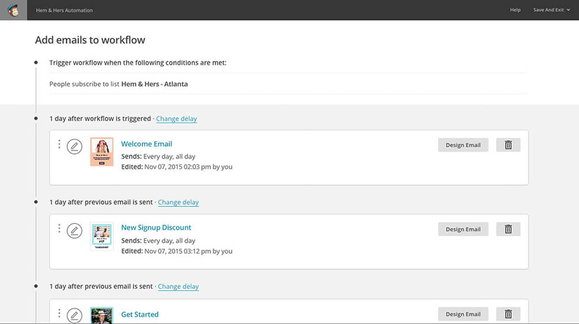Delete the Welcome Email with trash icon
The height and width of the screenshot is (324, 579).
coord(508,145)
